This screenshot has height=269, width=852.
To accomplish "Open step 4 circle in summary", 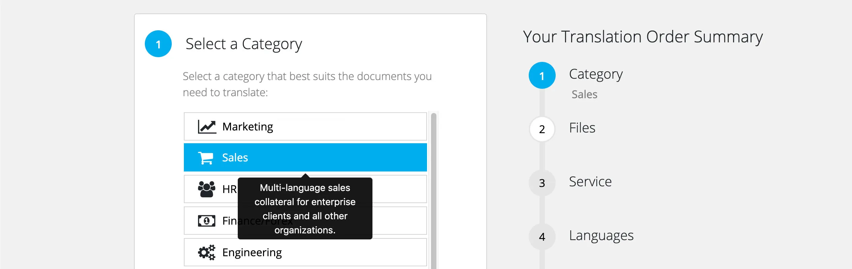I will coord(542,237).
